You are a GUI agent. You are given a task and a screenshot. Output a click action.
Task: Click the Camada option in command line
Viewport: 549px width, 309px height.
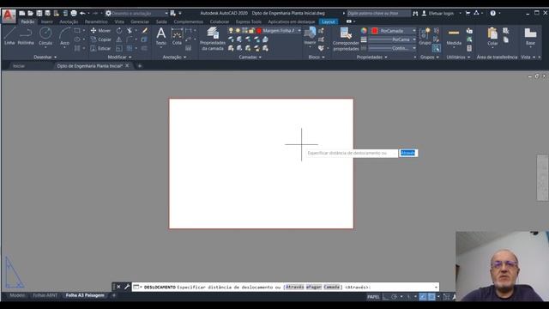331,287
